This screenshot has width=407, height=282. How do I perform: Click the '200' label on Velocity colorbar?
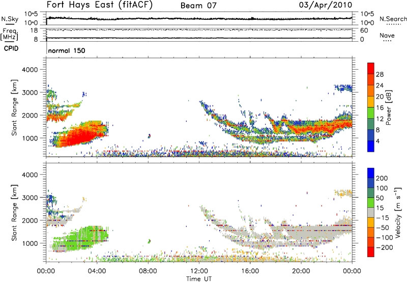point(382,178)
